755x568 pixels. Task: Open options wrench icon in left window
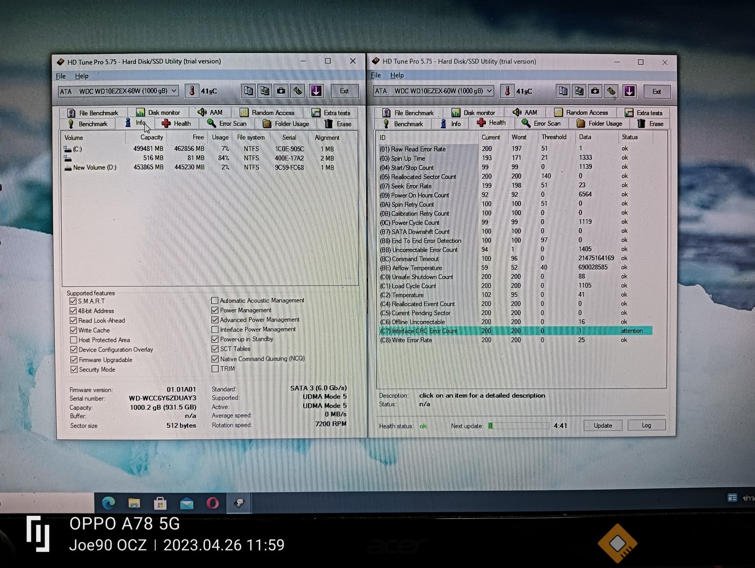pyautogui.click(x=298, y=91)
